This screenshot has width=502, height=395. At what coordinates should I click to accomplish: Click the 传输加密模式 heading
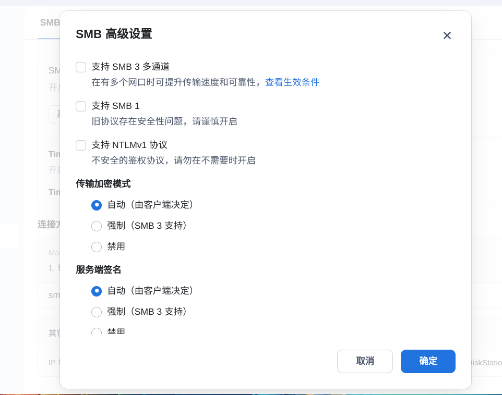(x=103, y=184)
